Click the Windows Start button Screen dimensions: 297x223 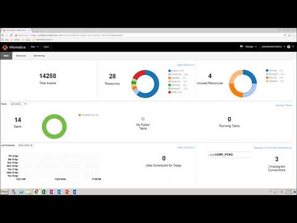tap(4, 192)
